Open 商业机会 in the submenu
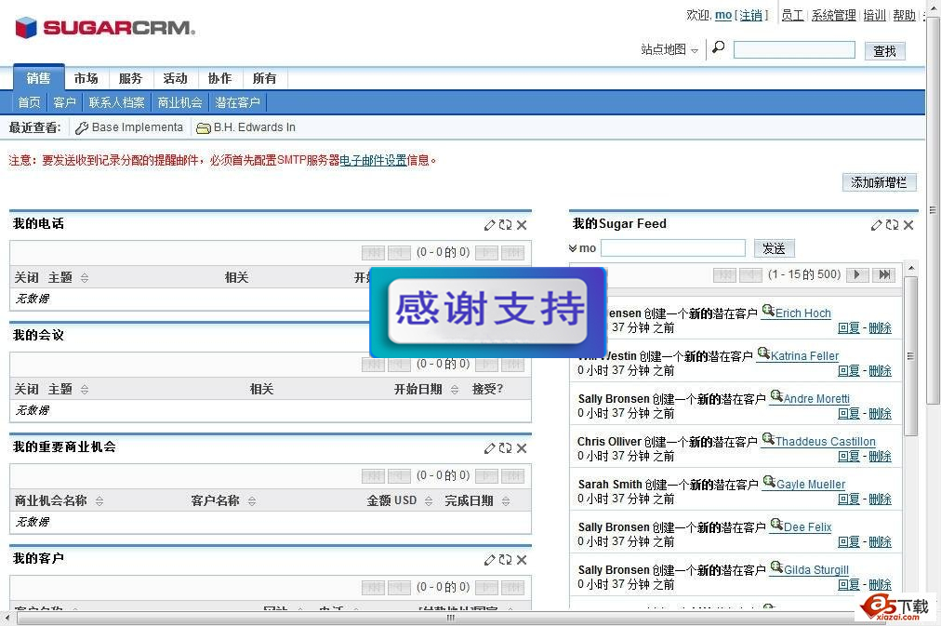The width and height of the screenshot is (941, 626). pos(180,102)
